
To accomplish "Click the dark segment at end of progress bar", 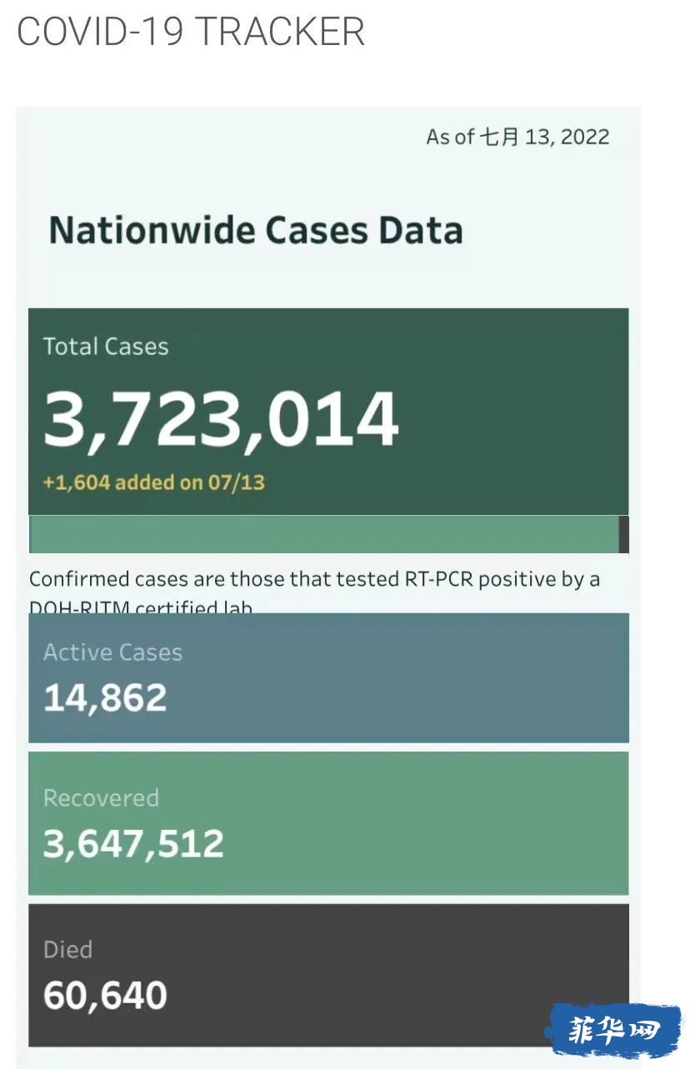I will 624,534.
